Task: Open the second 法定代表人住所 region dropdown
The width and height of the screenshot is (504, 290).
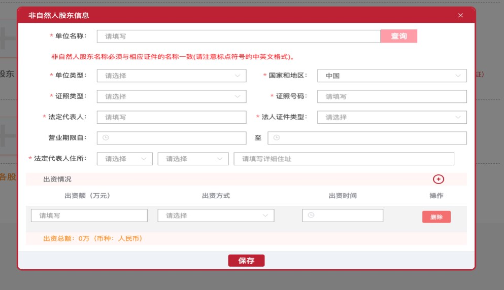Action: [x=193, y=159]
